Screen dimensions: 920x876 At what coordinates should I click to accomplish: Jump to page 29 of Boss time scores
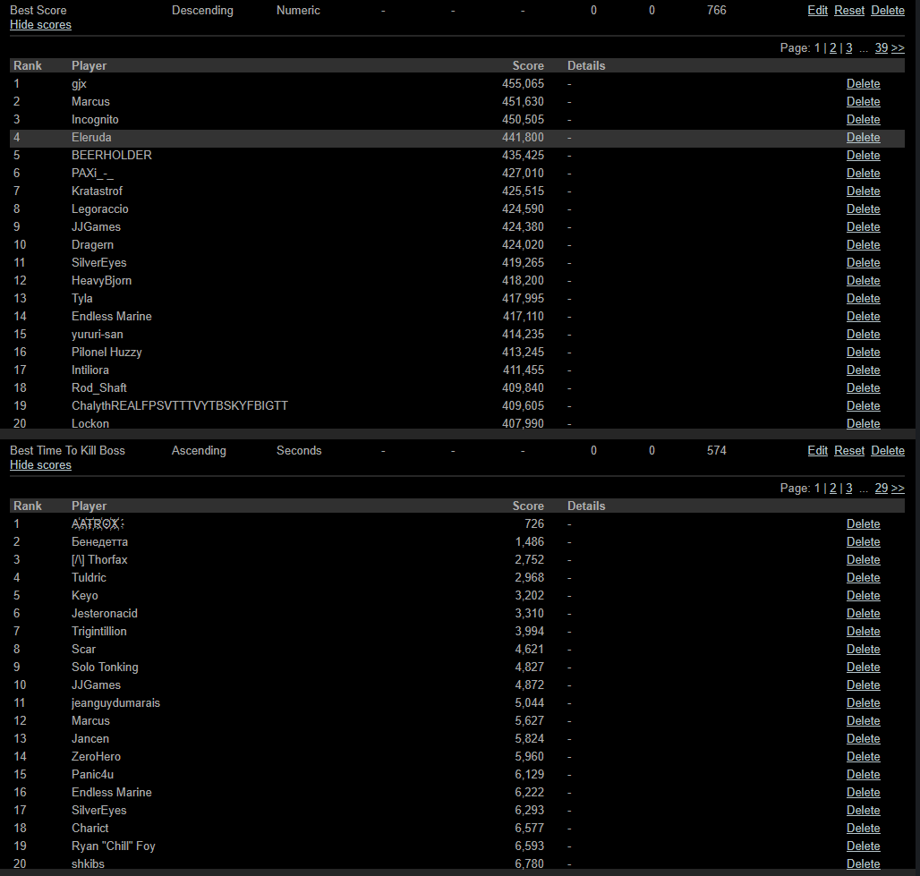point(881,489)
